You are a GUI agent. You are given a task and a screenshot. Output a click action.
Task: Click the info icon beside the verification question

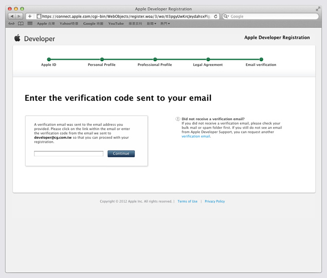178,119
